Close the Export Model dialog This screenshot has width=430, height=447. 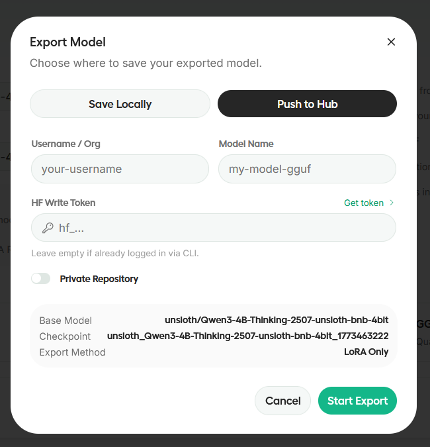(391, 42)
